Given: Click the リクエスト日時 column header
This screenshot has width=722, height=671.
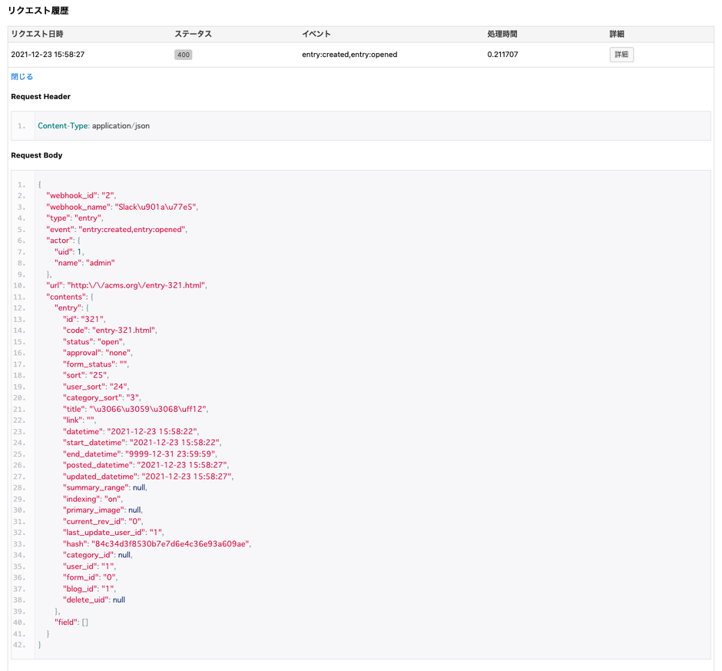Looking at the screenshot, I should (x=37, y=34).
